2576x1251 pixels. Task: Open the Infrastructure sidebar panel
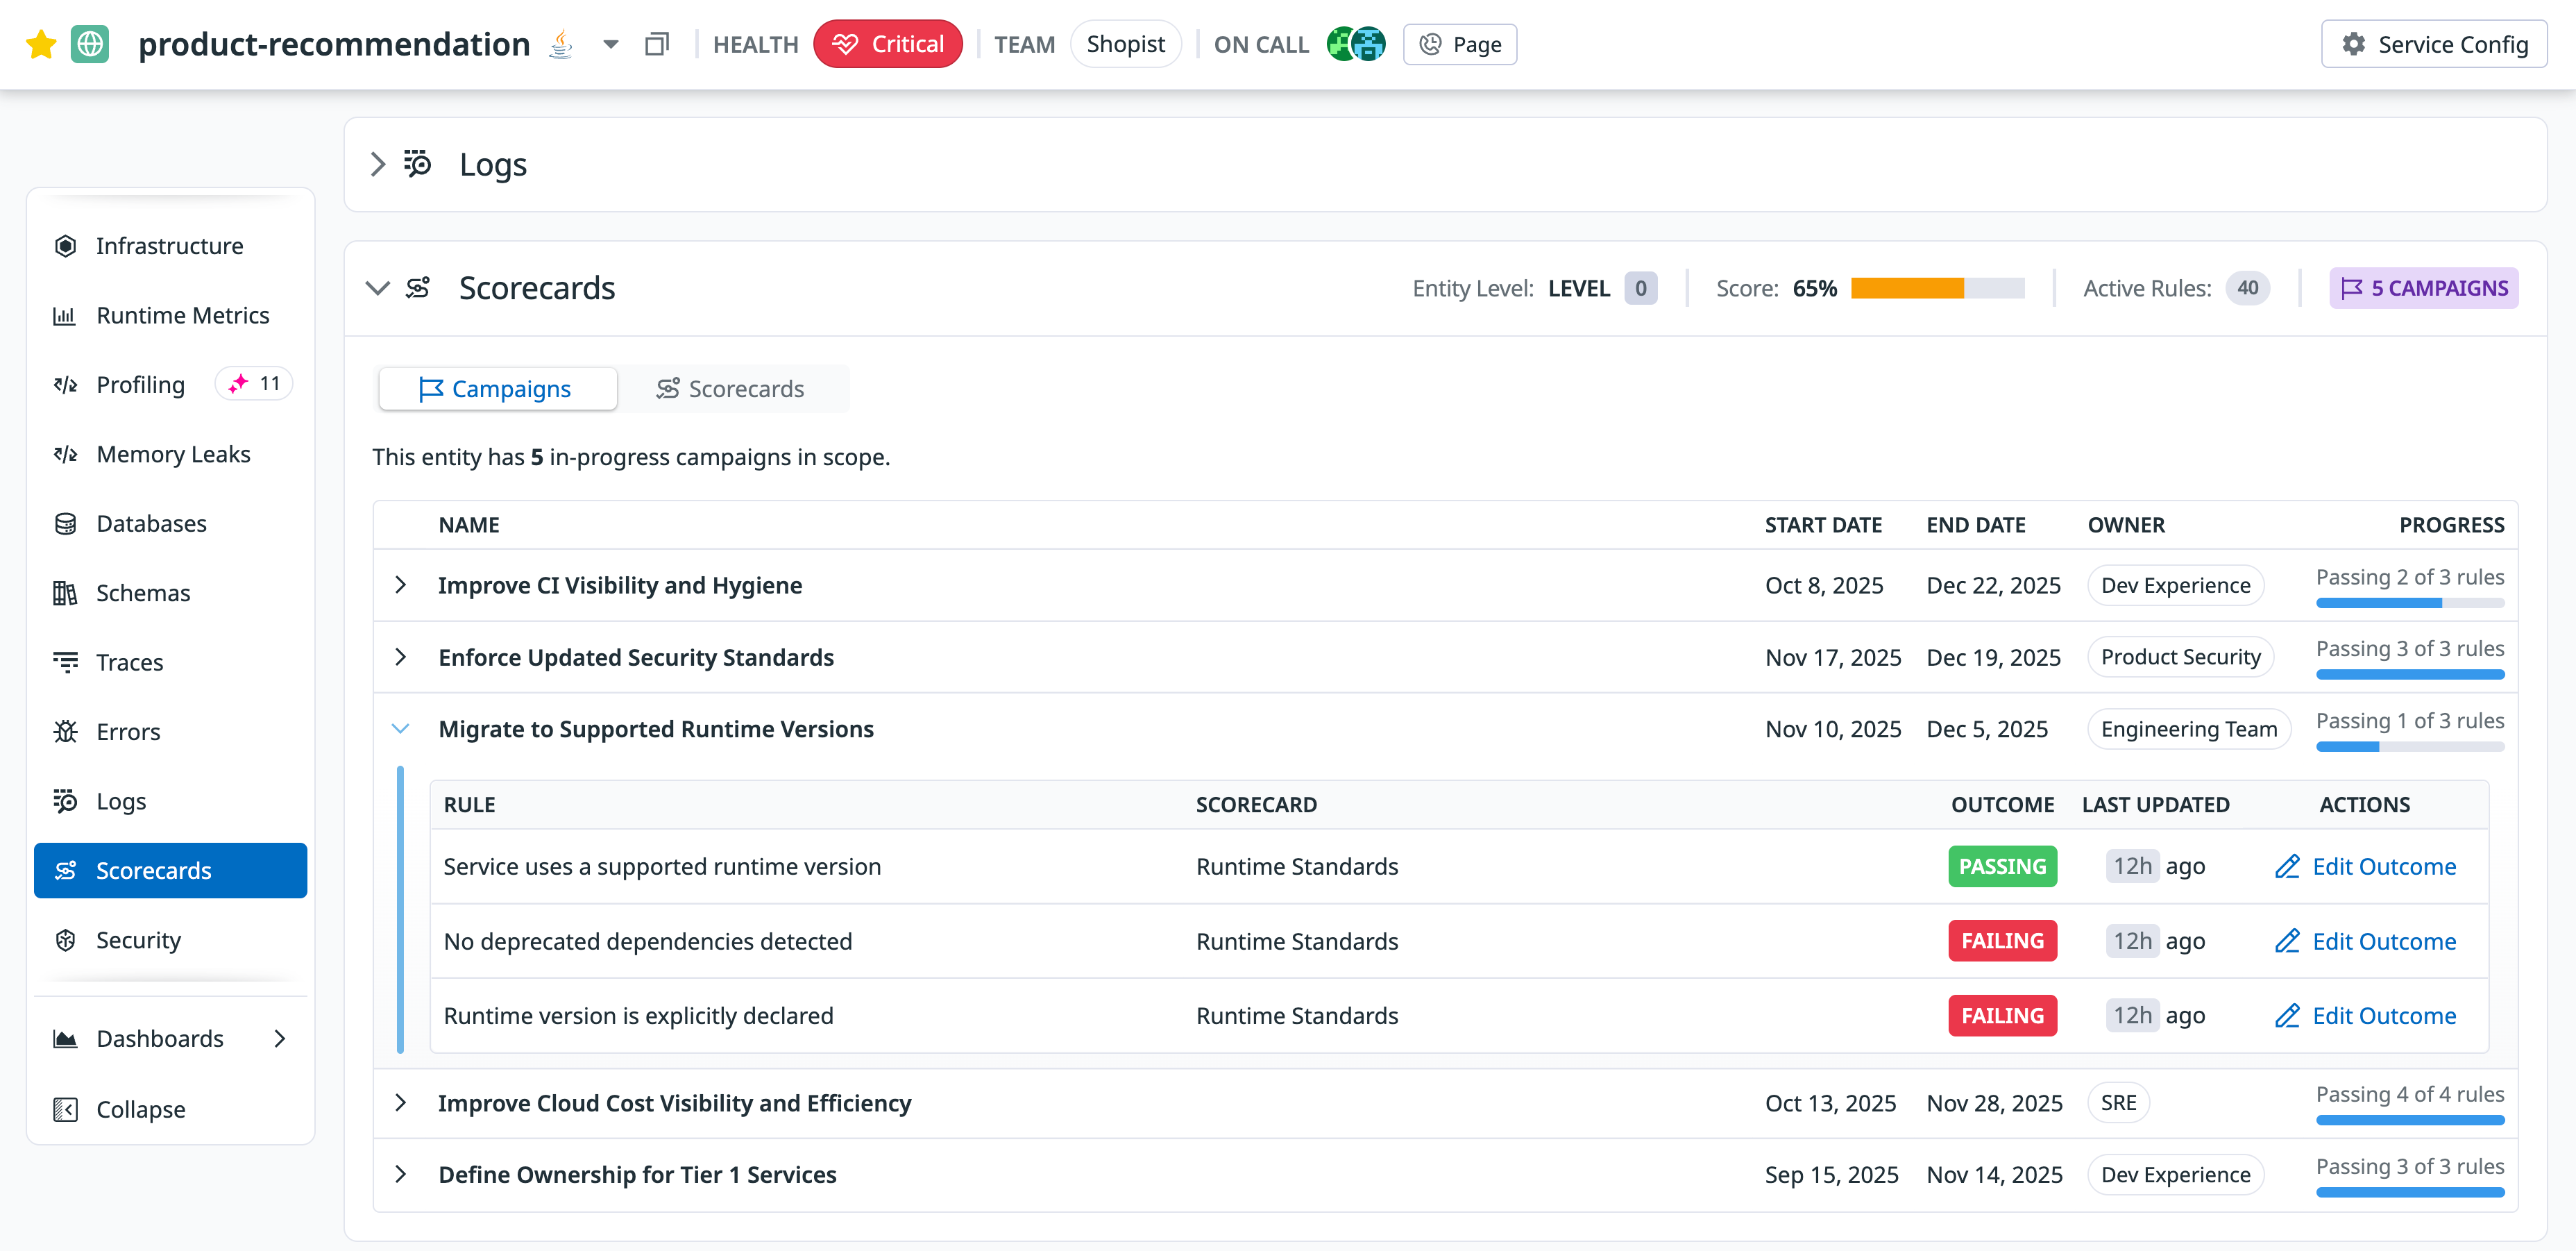click(x=169, y=245)
